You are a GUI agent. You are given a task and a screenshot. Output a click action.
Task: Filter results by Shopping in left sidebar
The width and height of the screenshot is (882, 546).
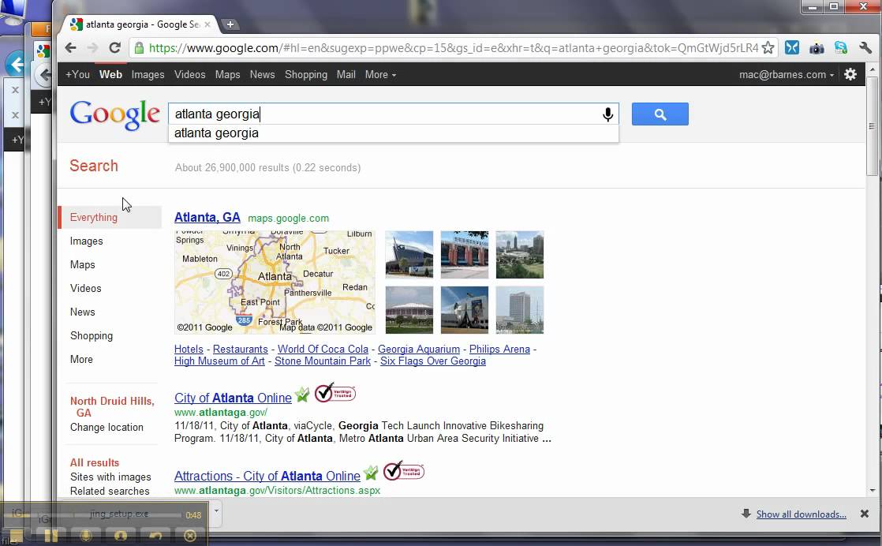(x=92, y=335)
